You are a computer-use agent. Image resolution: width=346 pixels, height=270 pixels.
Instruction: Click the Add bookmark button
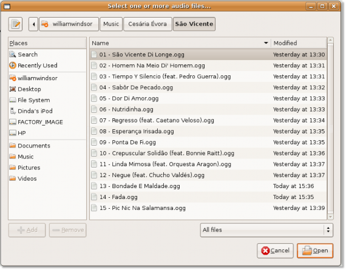click(27, 230)
